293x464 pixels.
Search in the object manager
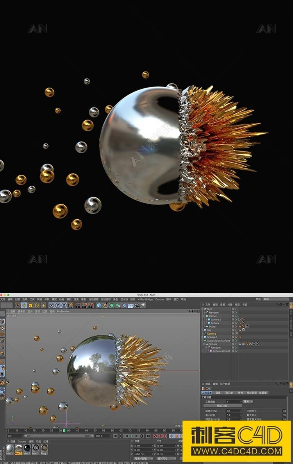click(x=278, y=305)
